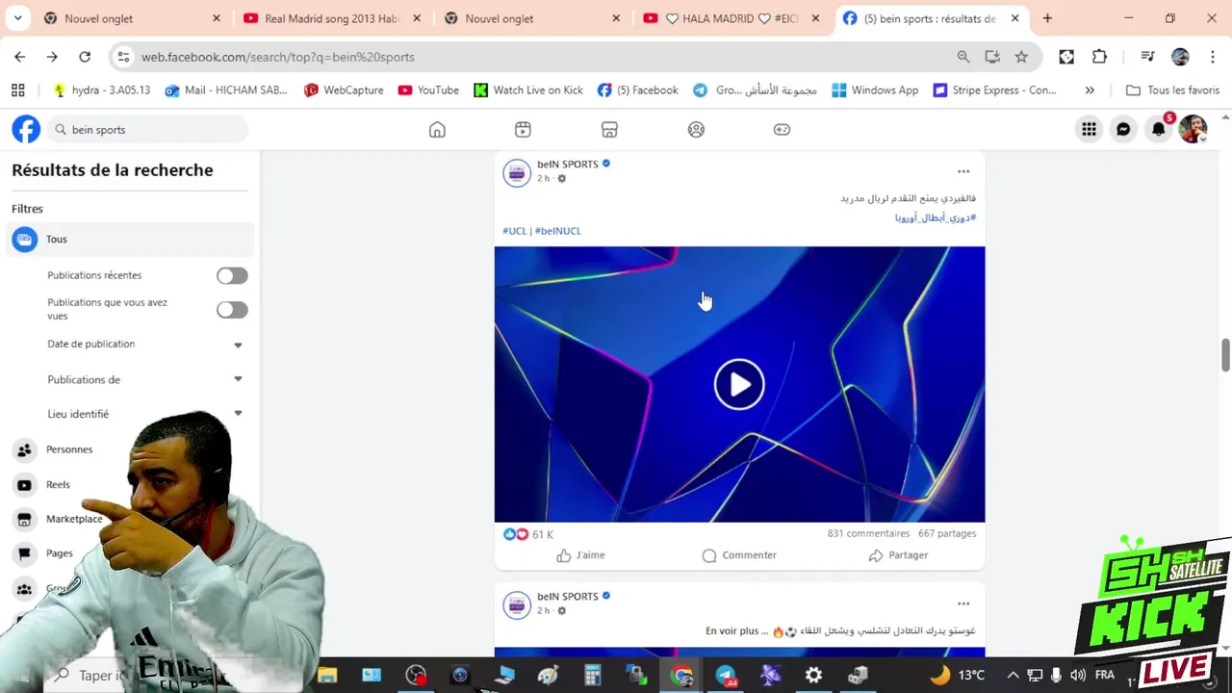Image resolution: width=1232 pixels, height=693 pixels.
Task: Open the Arabic #دوري_أبطال_أوروبا hashtag
Action: pyautogui.click(x=936, y=218)
